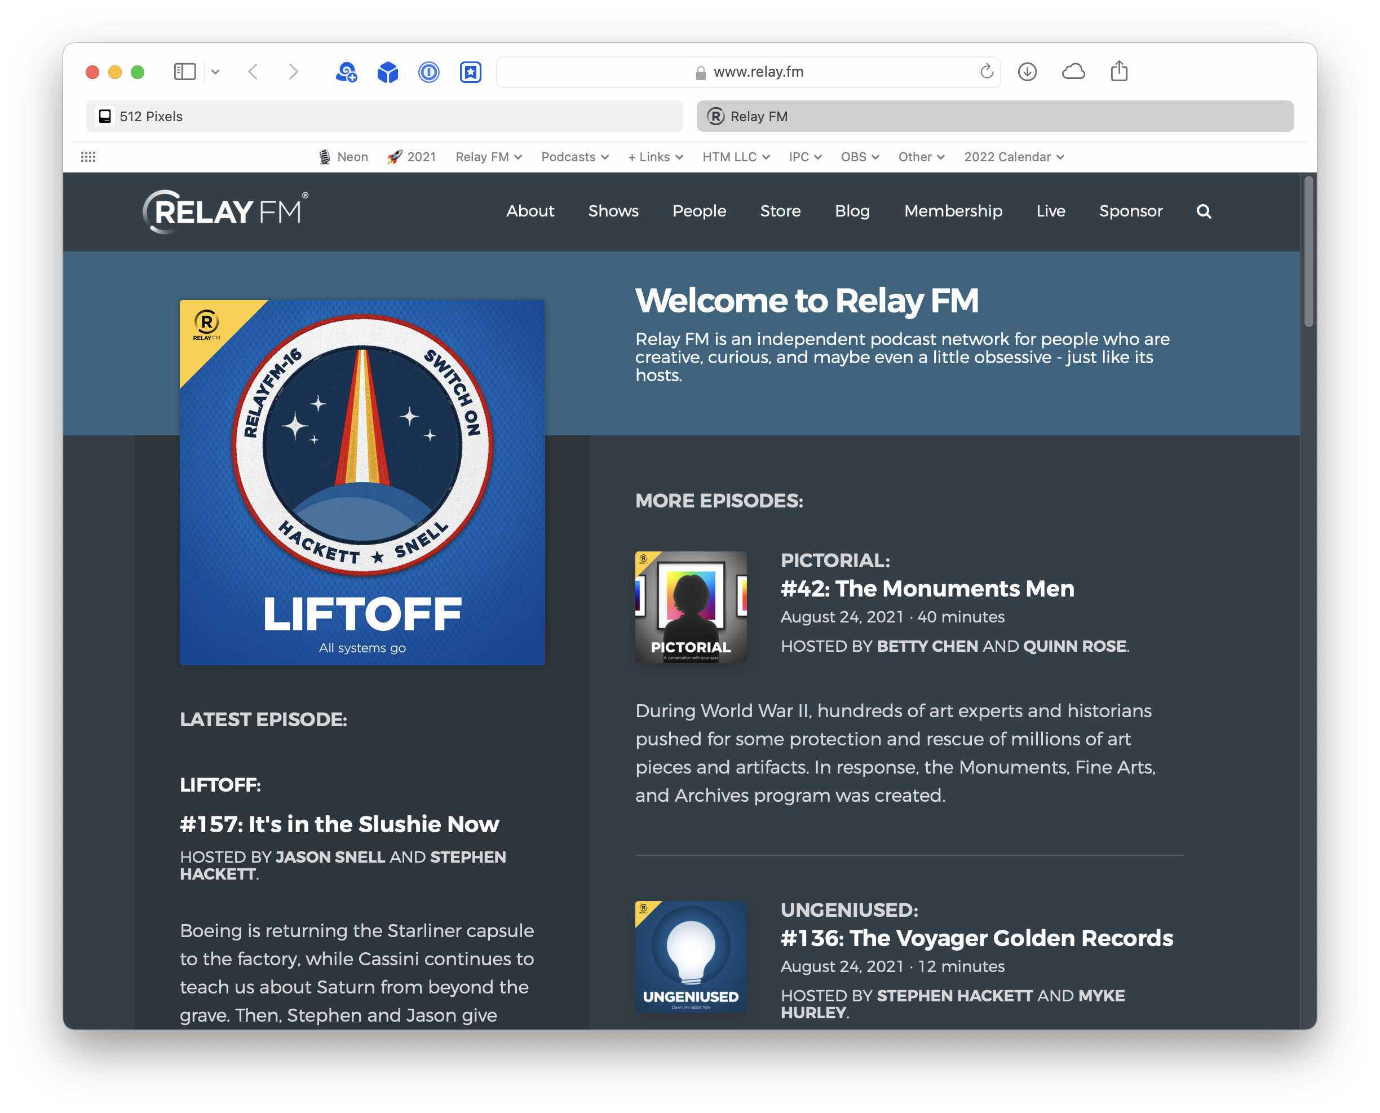This screenshot has height=1113, width=1380.
Task: Click the Ungeniused episode thumbnail
Action: coord(691,956)
